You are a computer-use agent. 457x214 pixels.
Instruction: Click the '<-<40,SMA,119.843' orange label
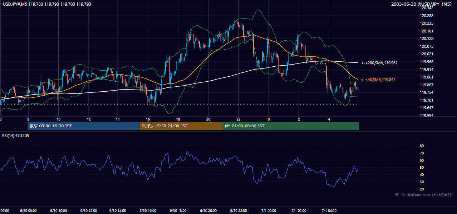[378, 80]
